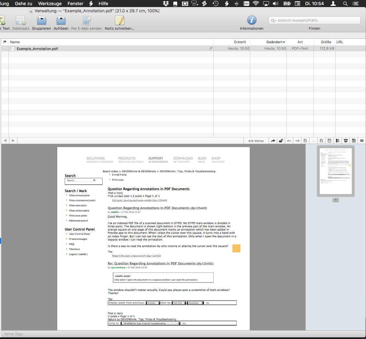Screen dimensions: 366x339
Task: Click the 415 Wörter word count
Action: [x=256, y=141]
